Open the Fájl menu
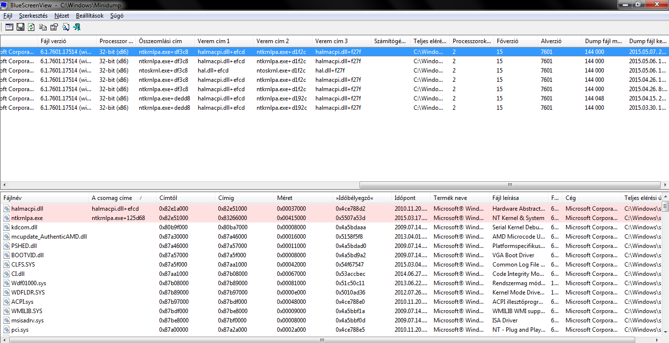Viewport: 669px width, 343px height. pyautogui.click(x=8, y=16)
